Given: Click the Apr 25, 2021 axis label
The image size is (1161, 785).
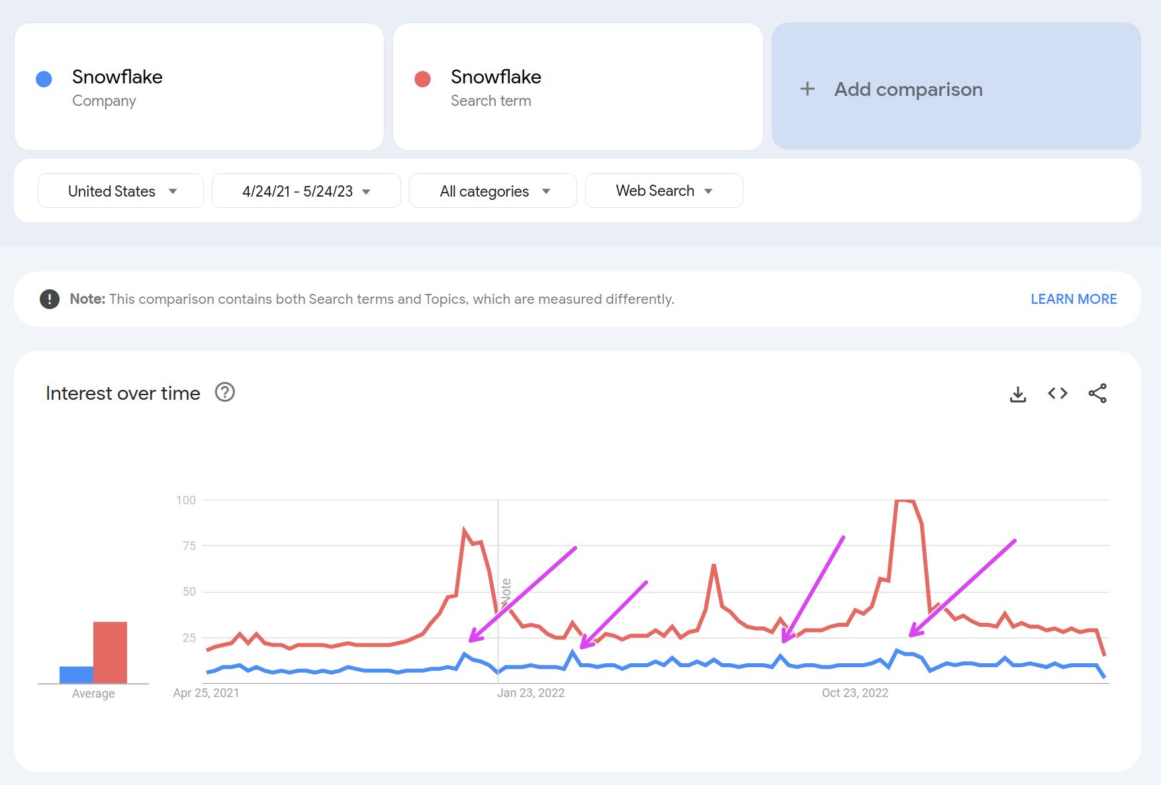Looking at the screenshot, I should coord(206,693).
